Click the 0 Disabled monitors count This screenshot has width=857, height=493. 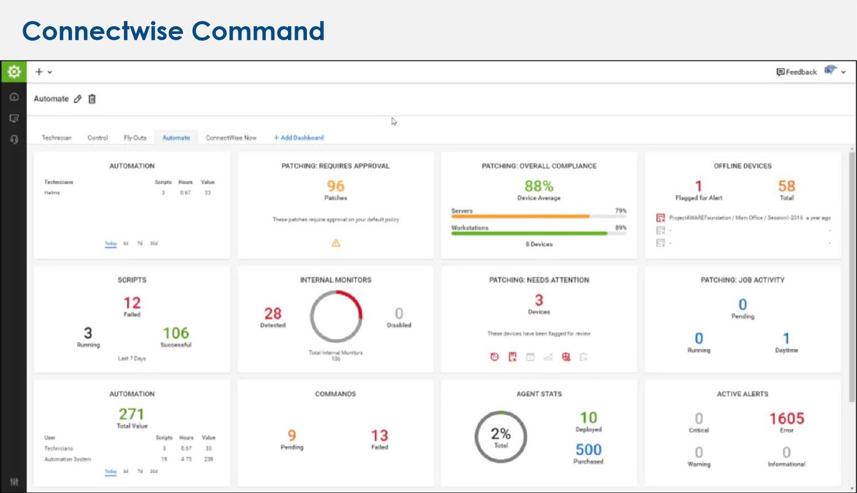tap(399, 314)
